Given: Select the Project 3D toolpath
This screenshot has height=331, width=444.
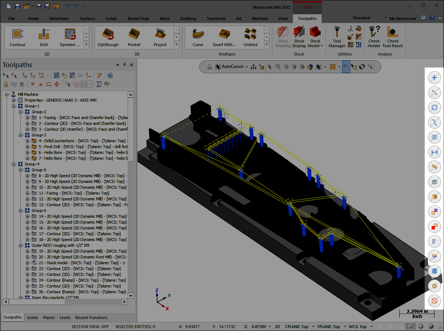Looking at the screenshot, I should (160, 37).
